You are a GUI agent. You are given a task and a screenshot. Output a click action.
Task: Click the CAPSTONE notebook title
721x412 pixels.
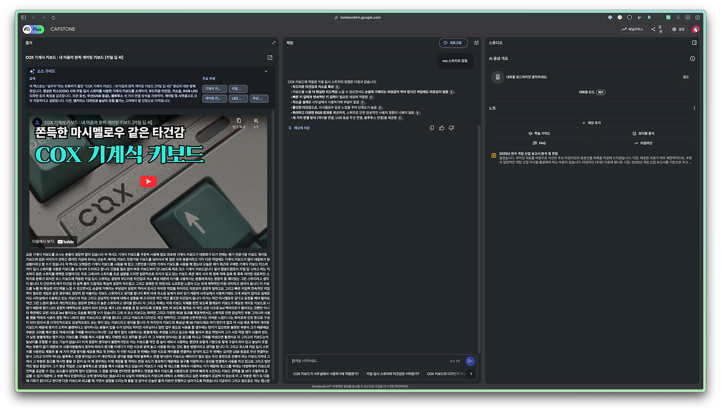(63, 29)
